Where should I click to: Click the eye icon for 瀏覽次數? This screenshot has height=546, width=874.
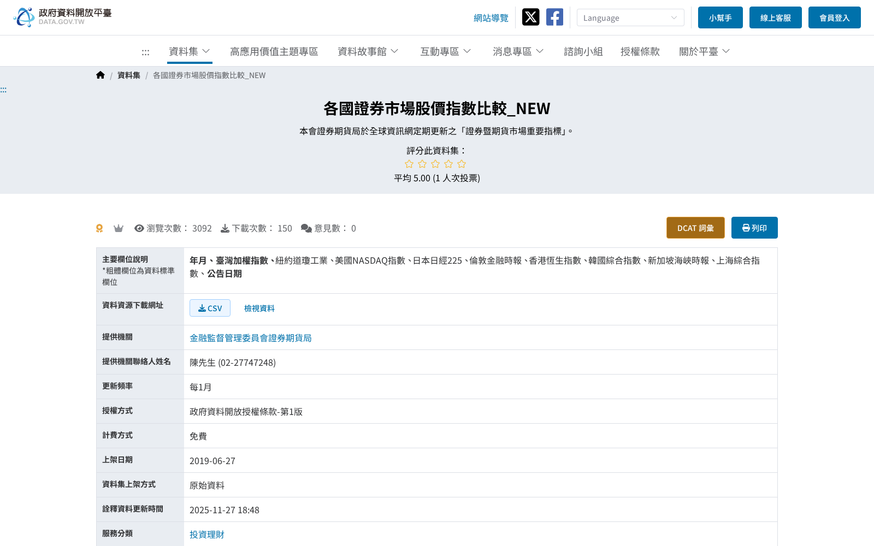(x=139, y=228)
